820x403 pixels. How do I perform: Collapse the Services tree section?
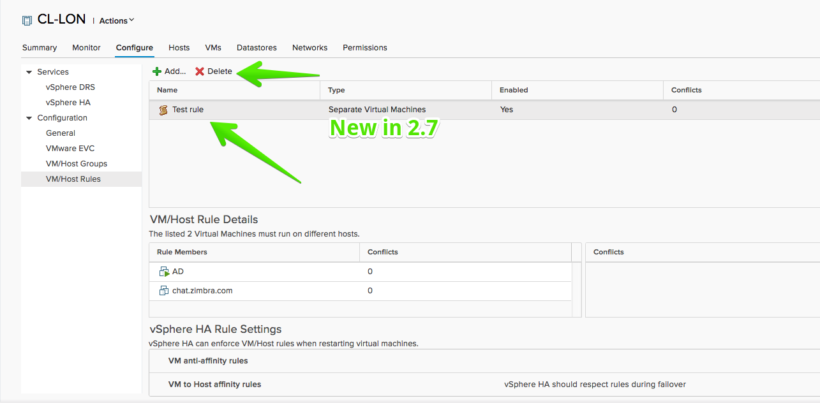[x=29, y=72]
